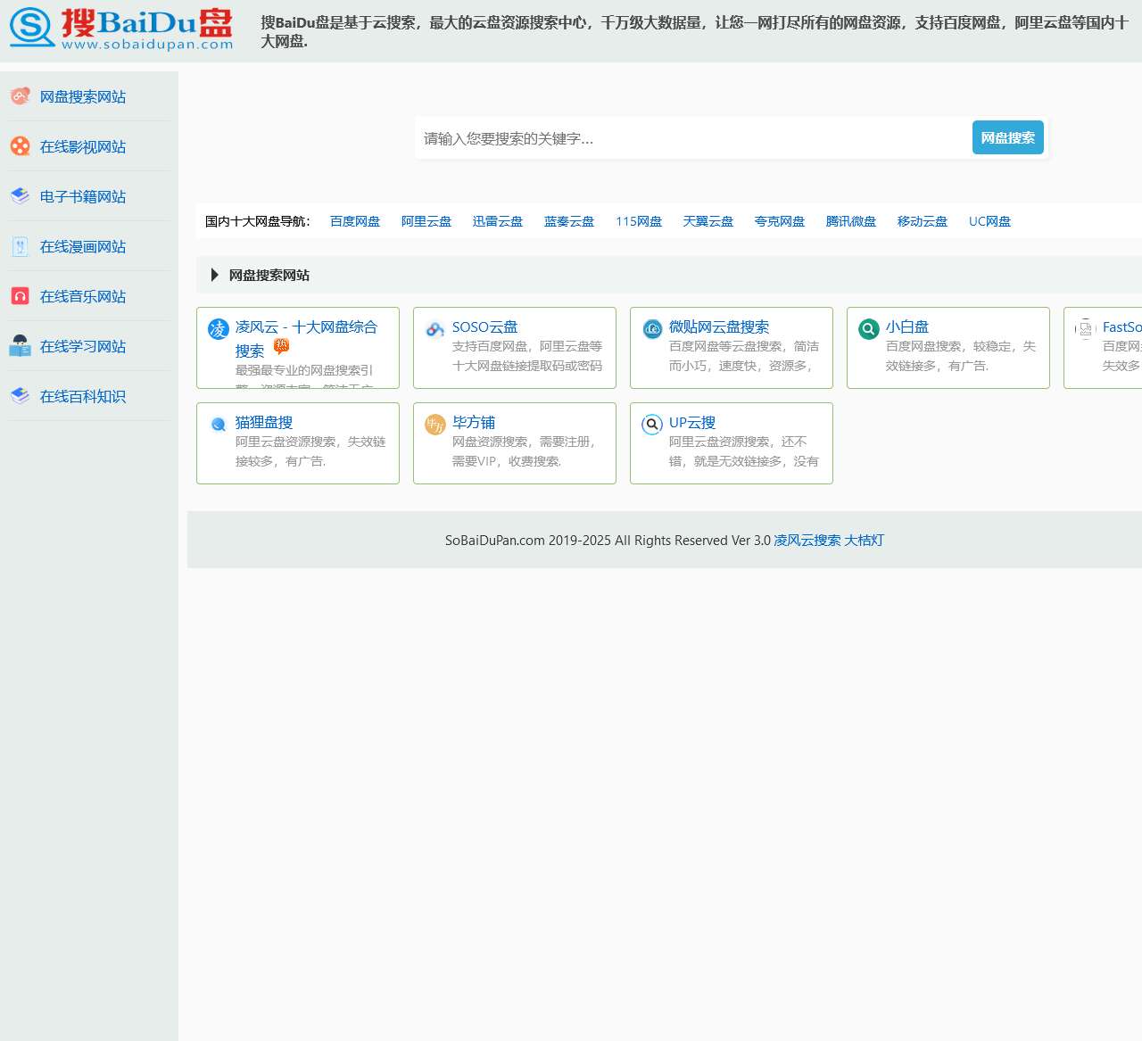Open the 115网盘 navigation link
Screen dimensions: 1142x1041
tap(639, 221)
